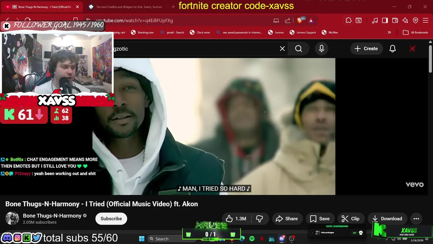The height and width of the screenshot is (244, 433).
Task: Open OBS Studio from taskbar
Action: [x=291, y=239]
